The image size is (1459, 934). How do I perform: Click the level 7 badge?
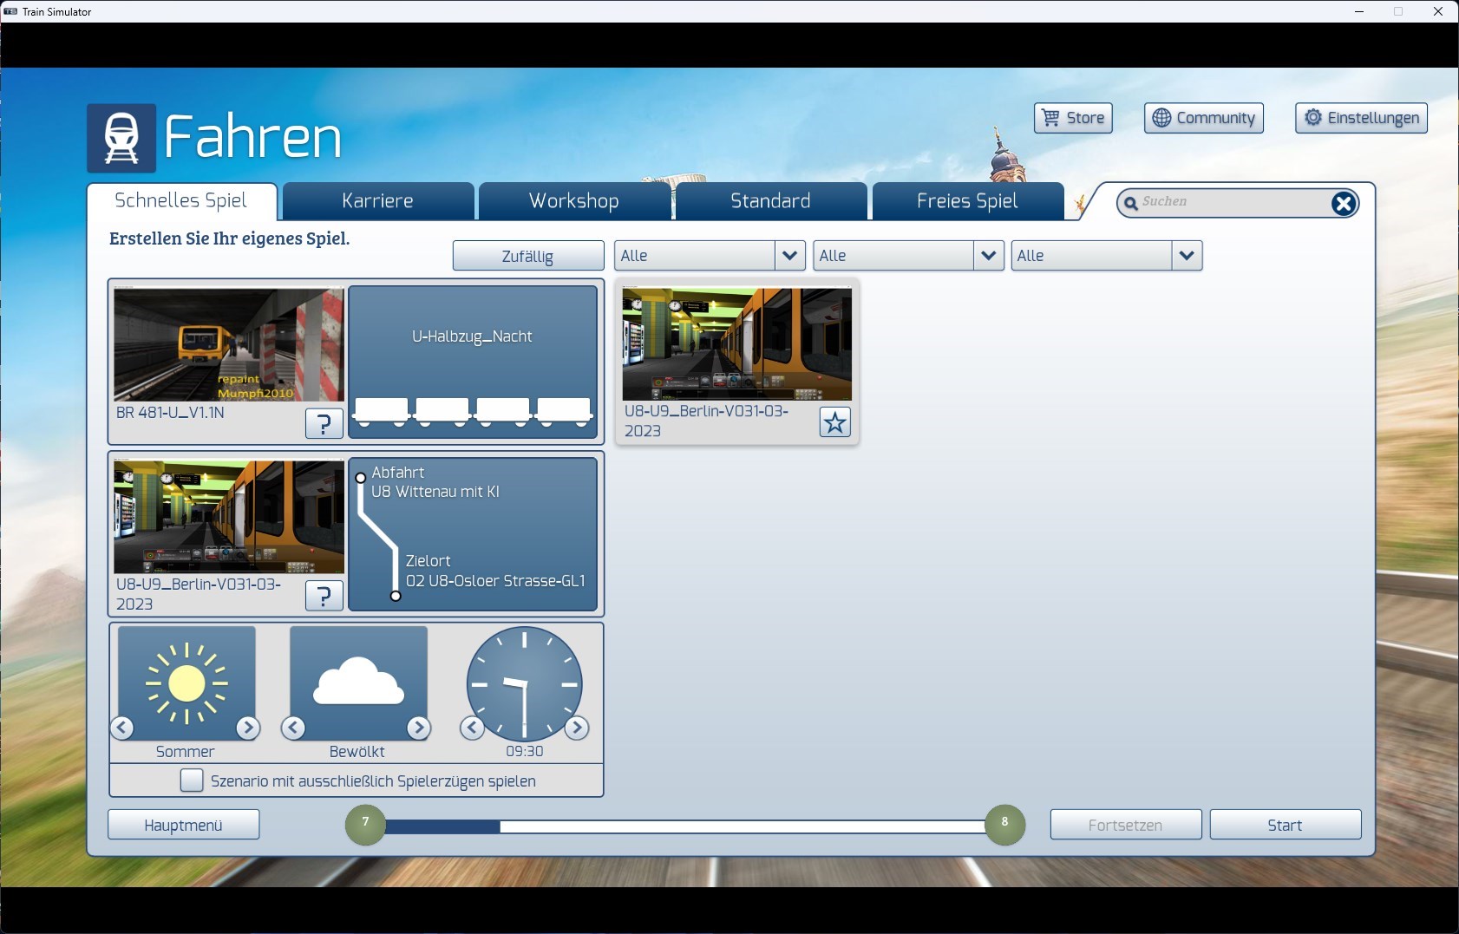365,824
